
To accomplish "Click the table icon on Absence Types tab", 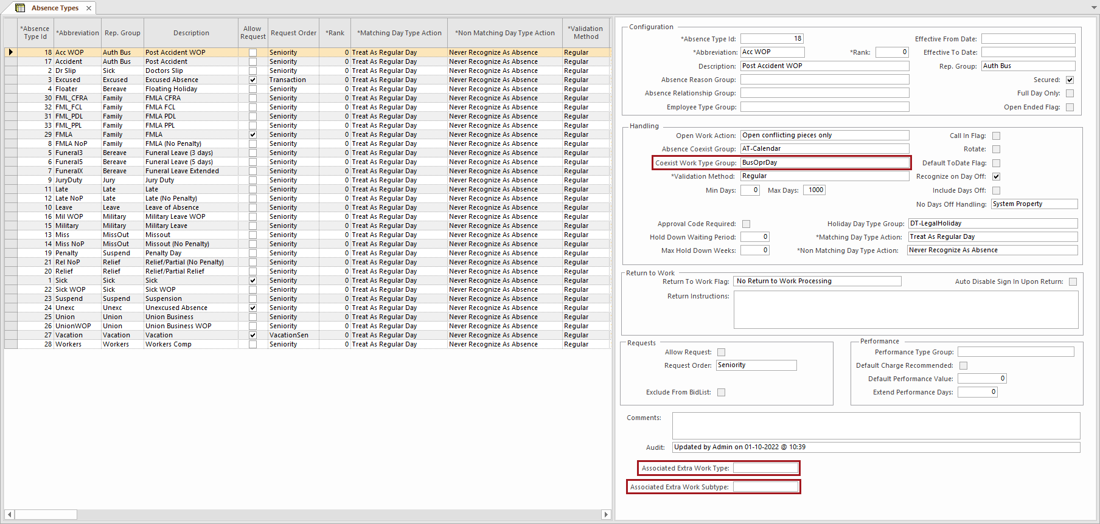I will click(x=20, y=8).
